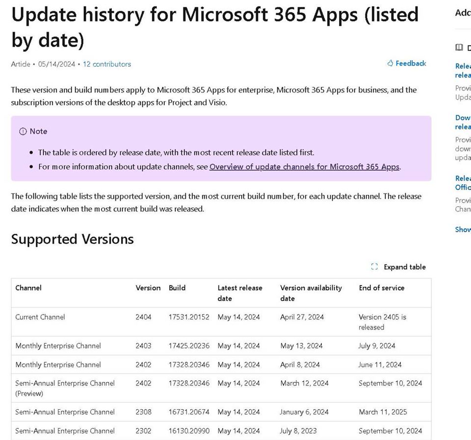
Task: Open the Show more link in right sidebar
Action: (x=463, y=230)
